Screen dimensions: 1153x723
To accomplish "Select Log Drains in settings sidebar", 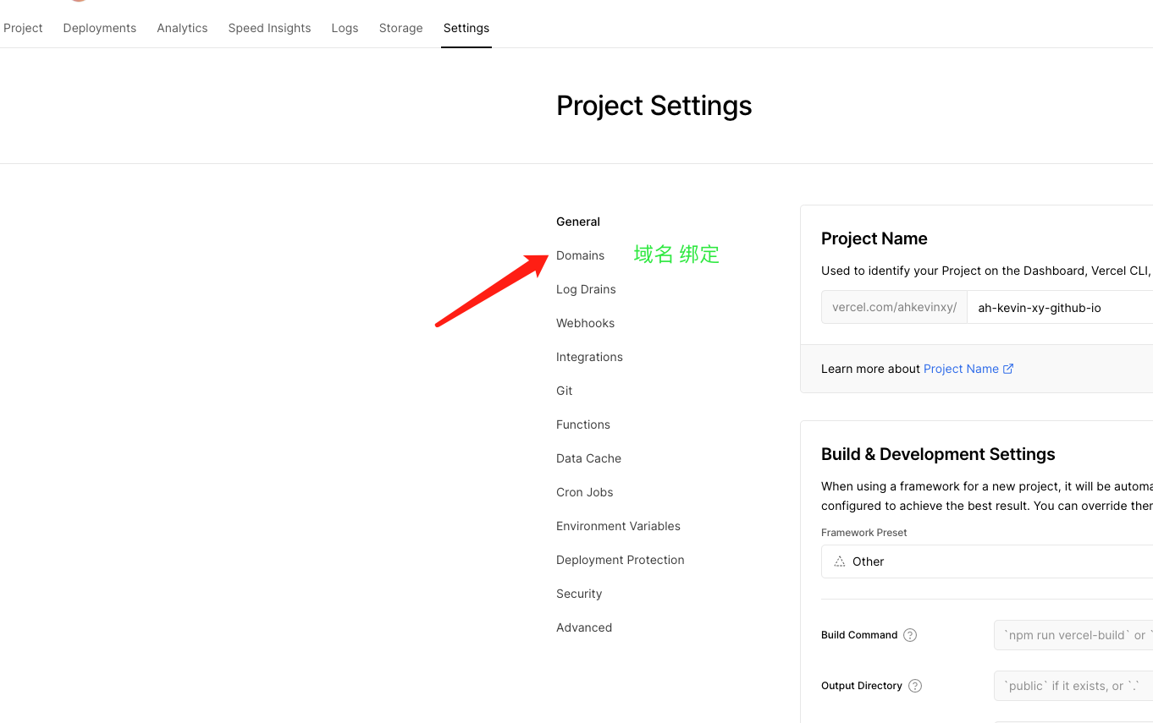I will point(586,289).
